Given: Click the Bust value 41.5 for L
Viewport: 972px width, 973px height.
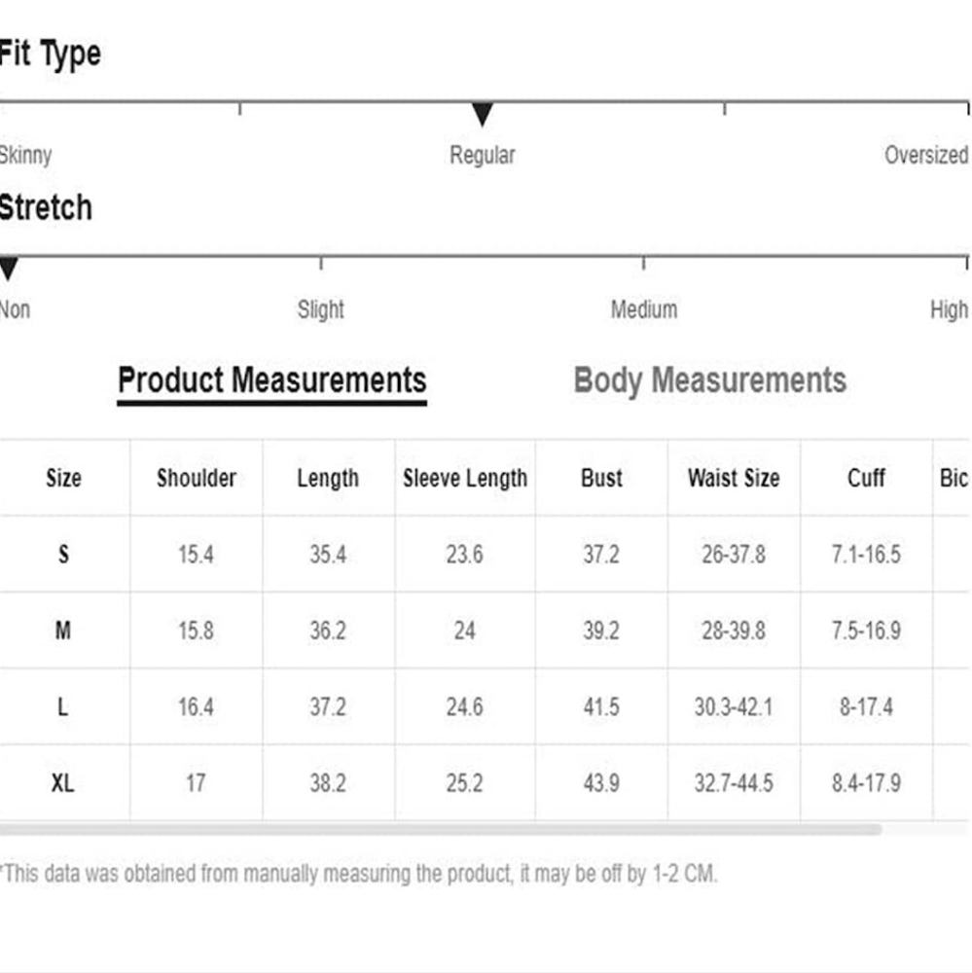Looking at the screenshot, I should point(601,706).
